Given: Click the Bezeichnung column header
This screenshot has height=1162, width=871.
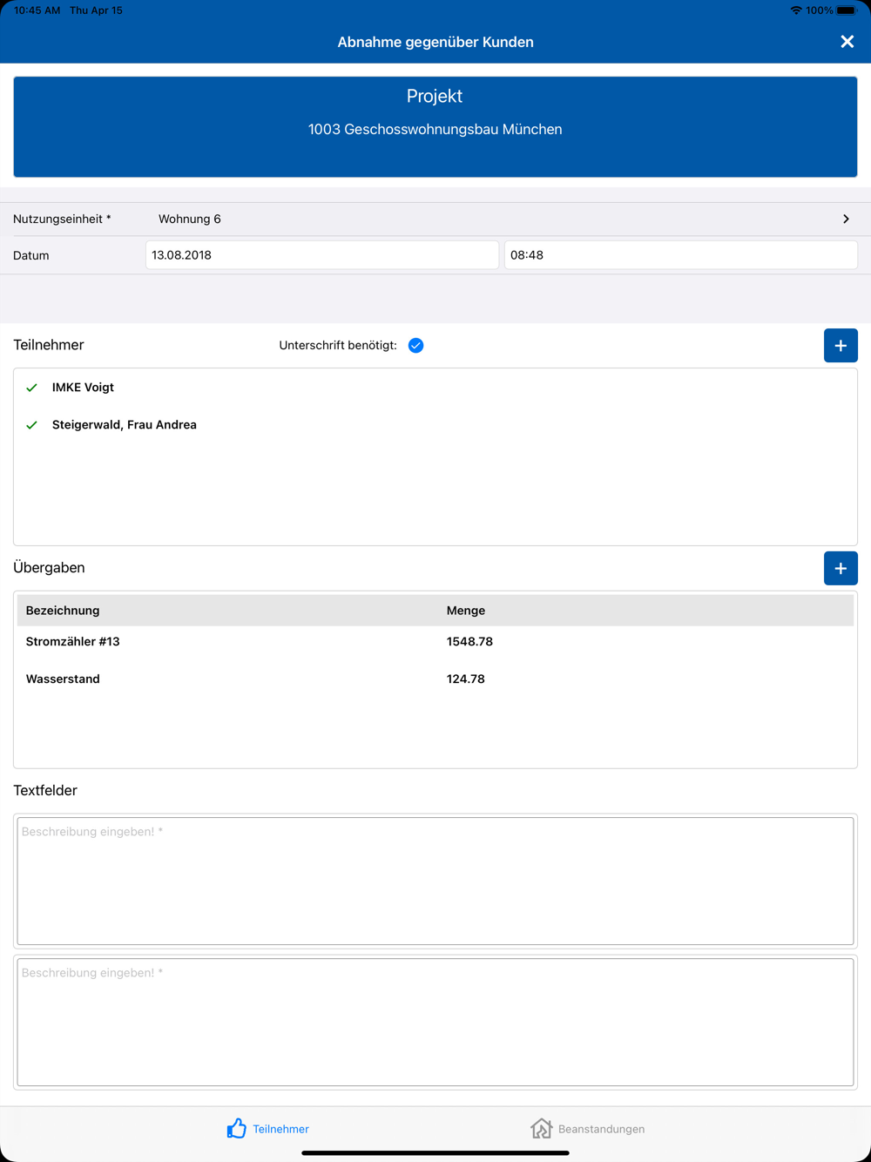Looking at the screenshot, I should [x=63, y=611].
